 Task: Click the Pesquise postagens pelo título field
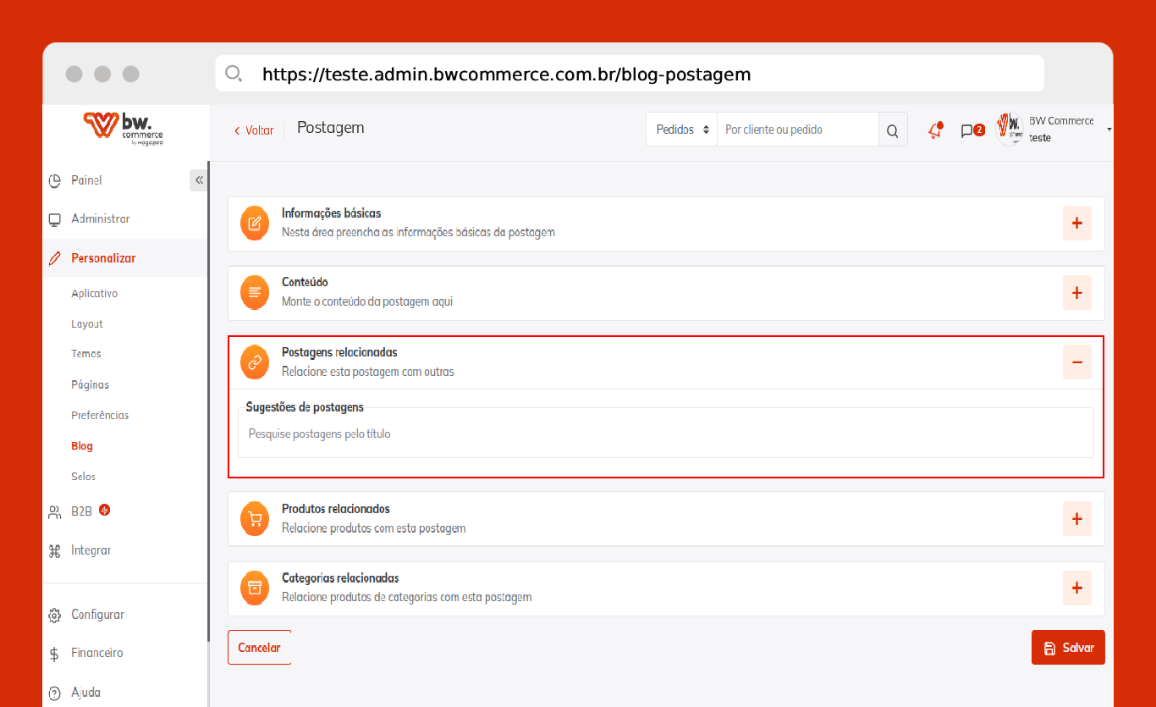(x=665, y=434)
